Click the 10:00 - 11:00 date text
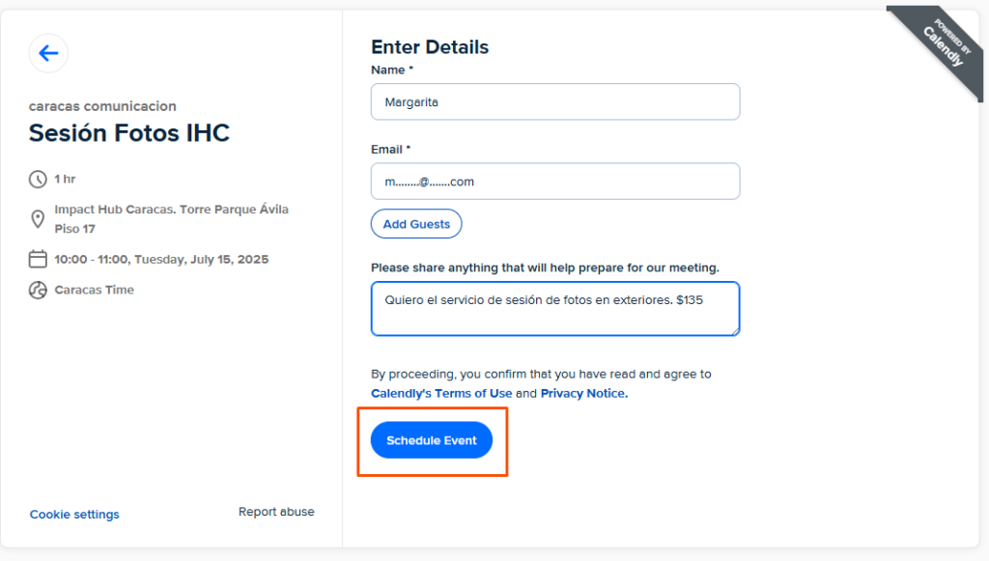The height and width of the screenshot is (561, 989). (161, 259)
